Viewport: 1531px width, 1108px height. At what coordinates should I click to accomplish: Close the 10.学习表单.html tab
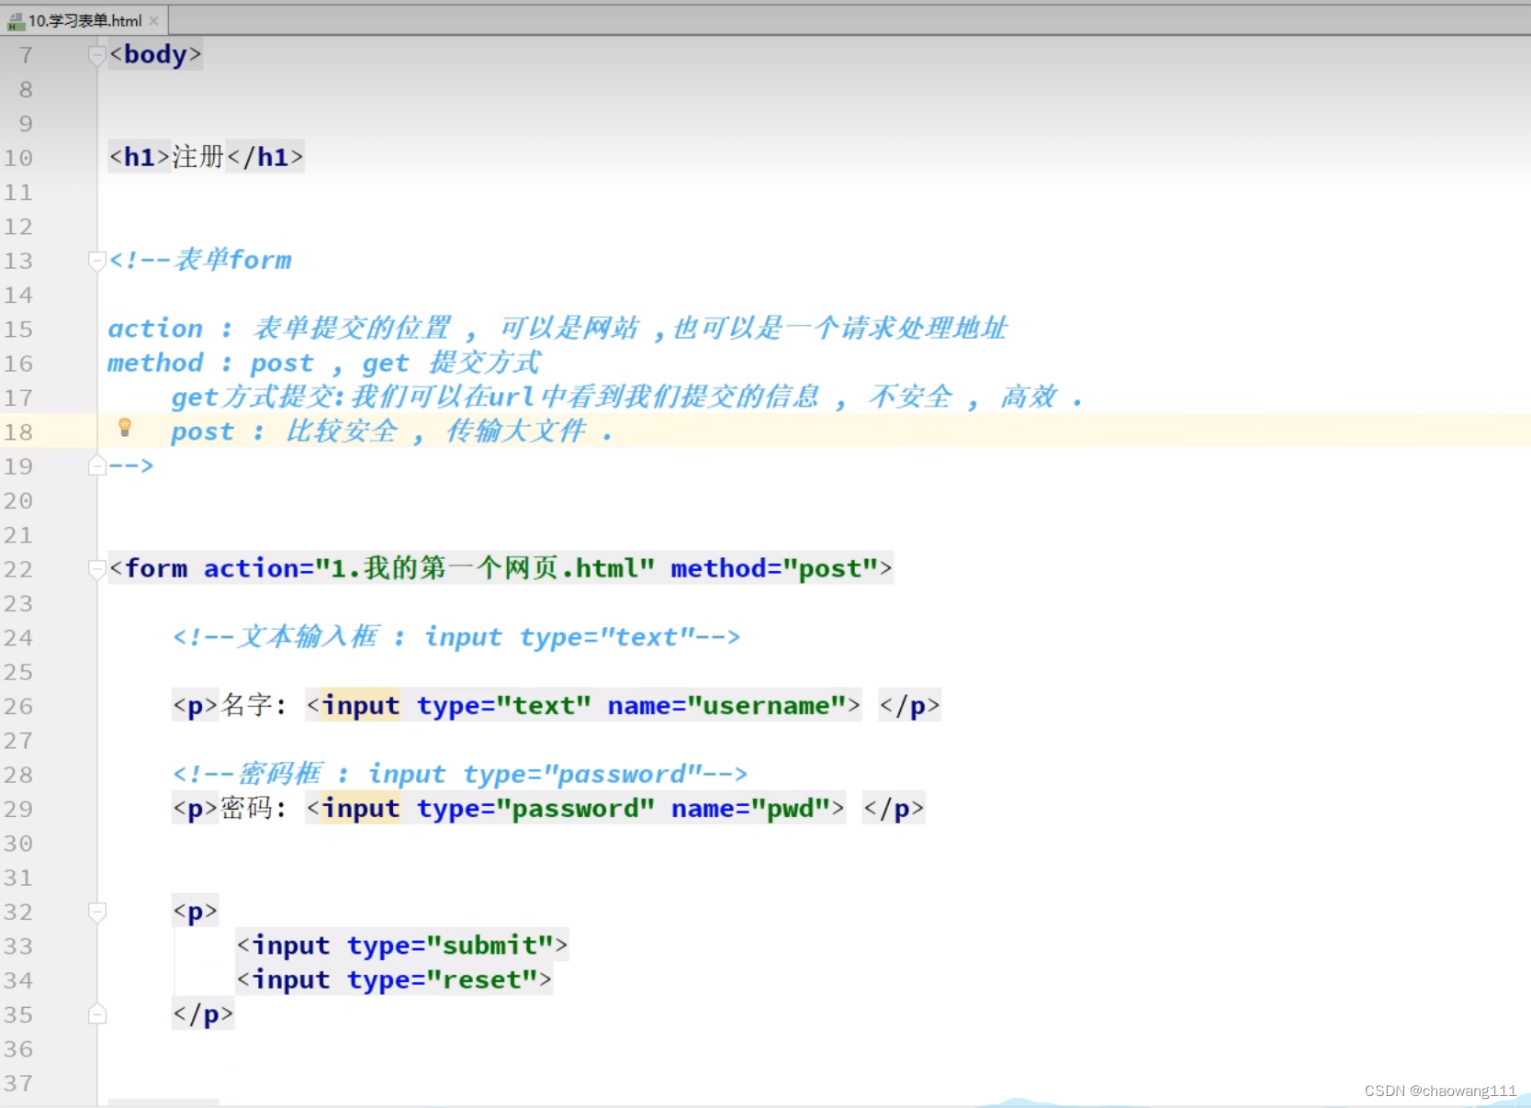(x=153, y=20)
